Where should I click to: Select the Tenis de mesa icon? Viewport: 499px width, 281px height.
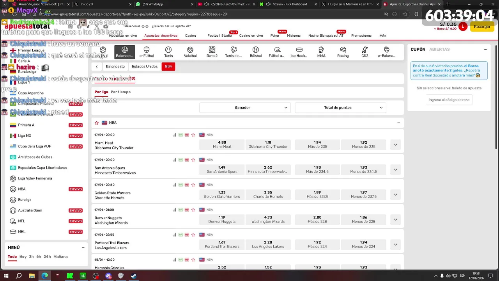[234, 52]
